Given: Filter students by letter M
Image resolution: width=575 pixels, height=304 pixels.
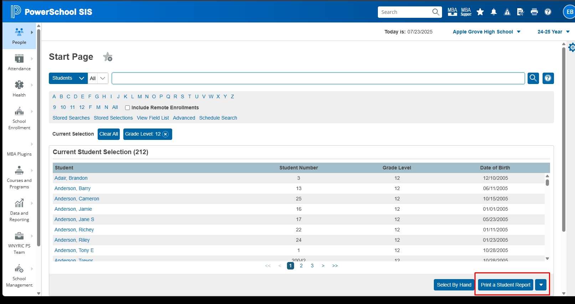Looking at the screenshot, I should (x=139, y=96).
